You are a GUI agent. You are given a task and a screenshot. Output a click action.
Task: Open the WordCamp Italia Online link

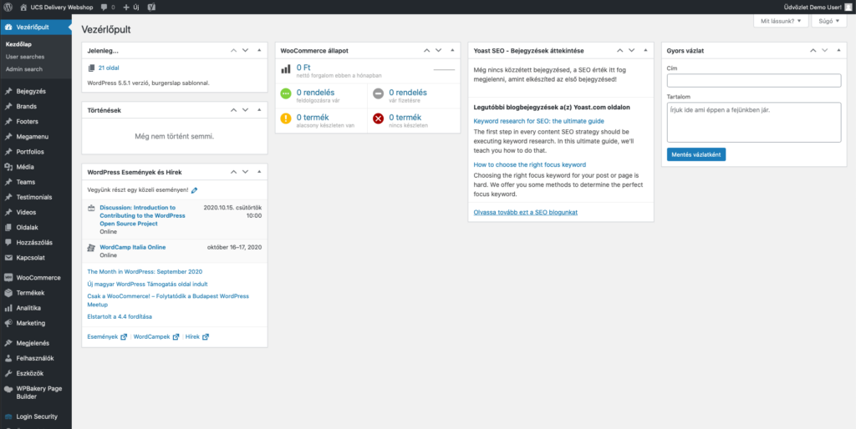[133, 247]
